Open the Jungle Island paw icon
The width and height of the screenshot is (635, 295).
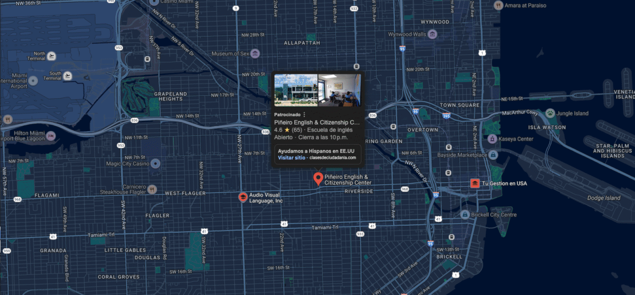pos(551,113)
